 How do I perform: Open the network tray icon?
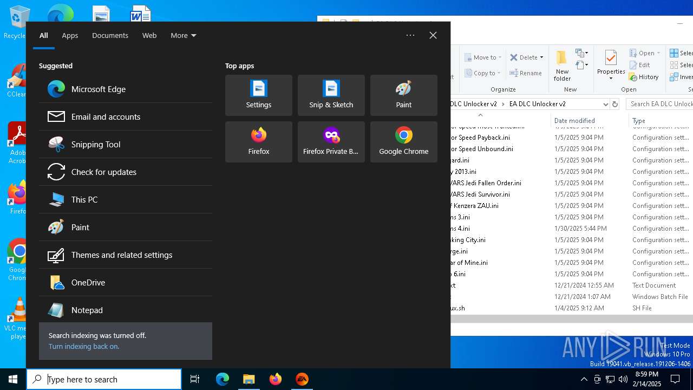610,379
